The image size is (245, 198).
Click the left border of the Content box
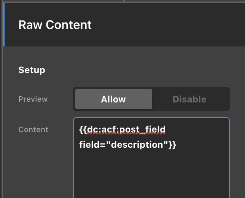pos(73,160)
